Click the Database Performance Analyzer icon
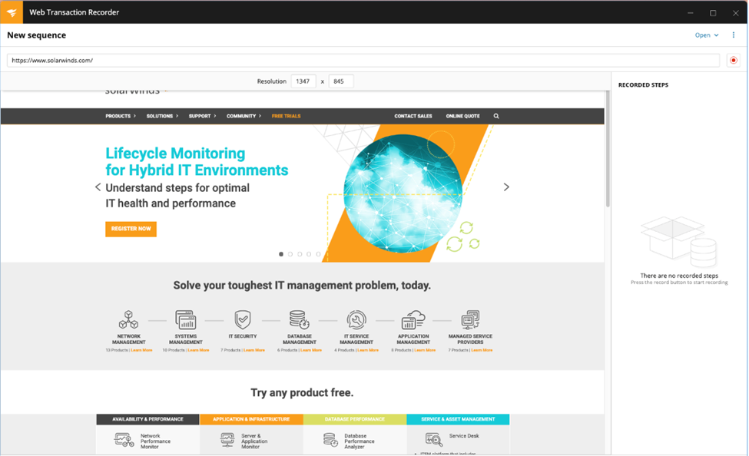 point(330,440)
